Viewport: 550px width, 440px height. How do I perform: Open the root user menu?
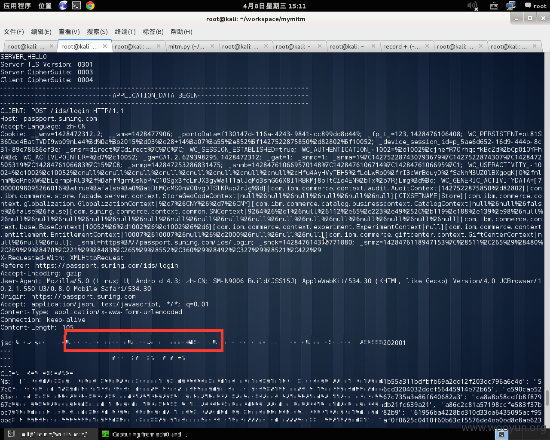coord(535,6)
